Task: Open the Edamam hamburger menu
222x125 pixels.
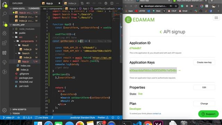Action: [x=216, y=18]
